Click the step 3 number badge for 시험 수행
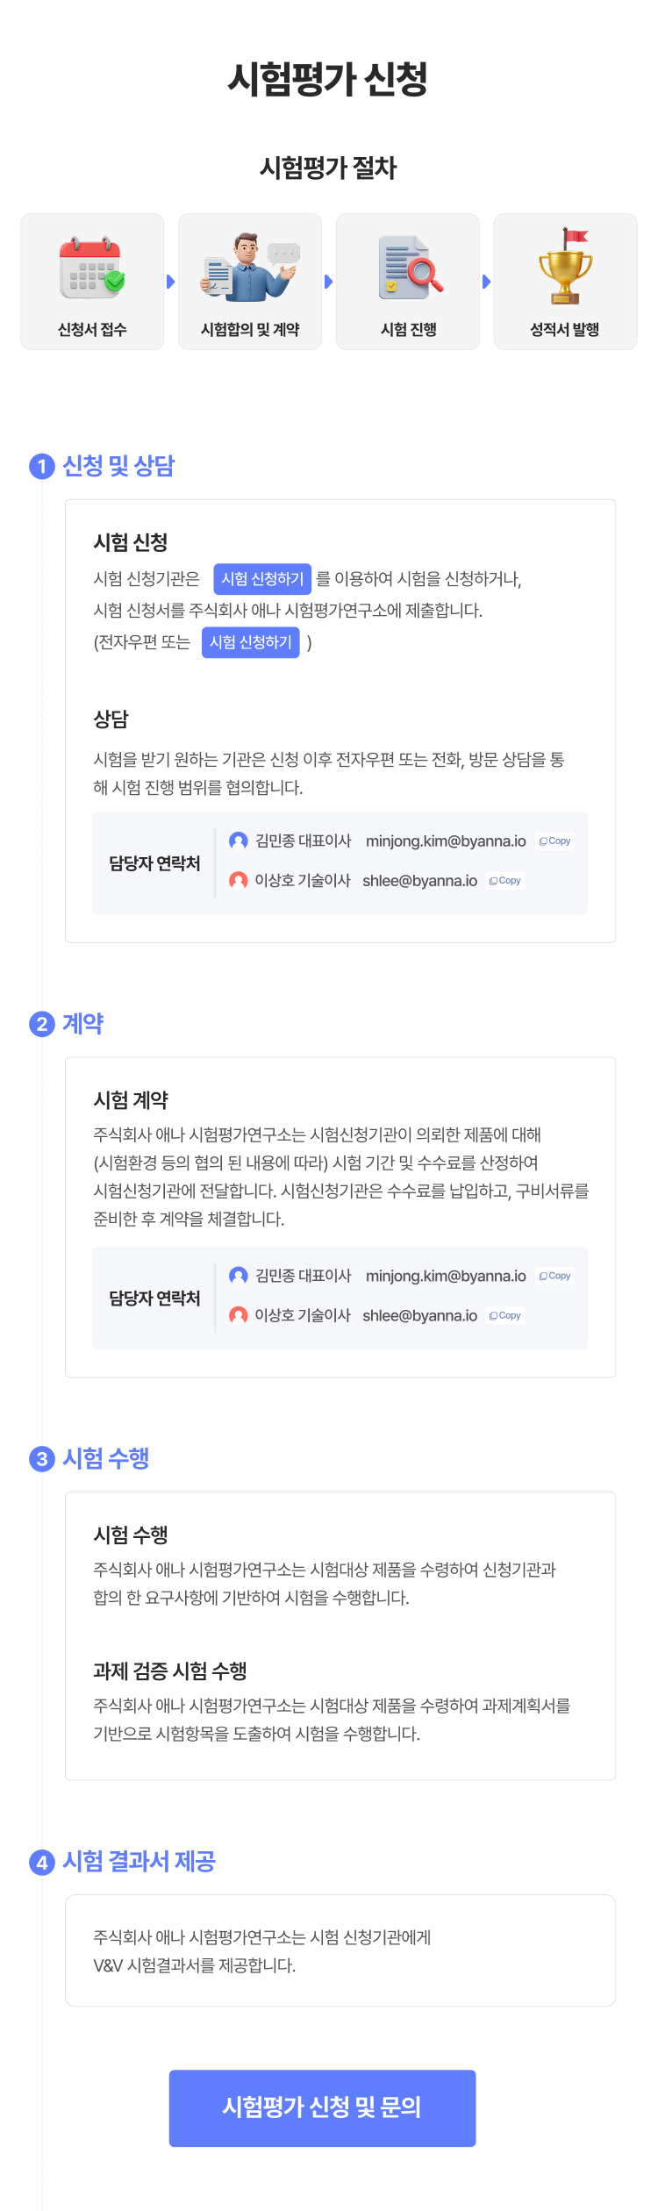This screenshot has width=658, height=2211. point(42,1459)
